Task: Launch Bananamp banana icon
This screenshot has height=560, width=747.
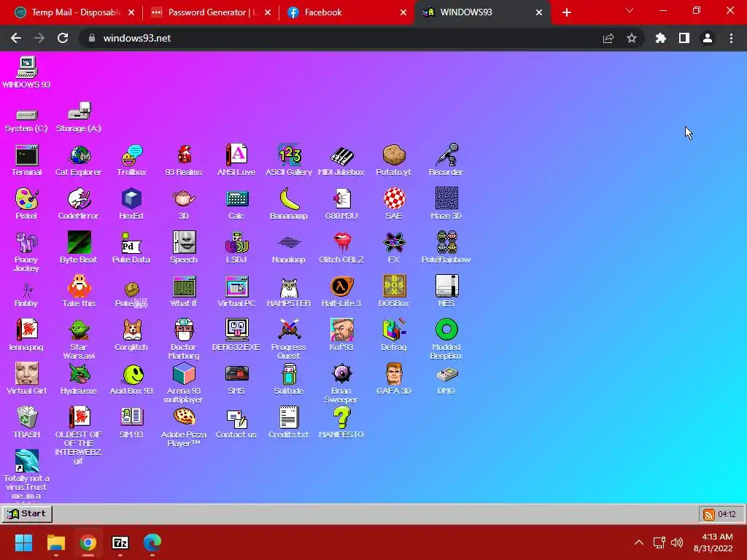Action: 289,204
